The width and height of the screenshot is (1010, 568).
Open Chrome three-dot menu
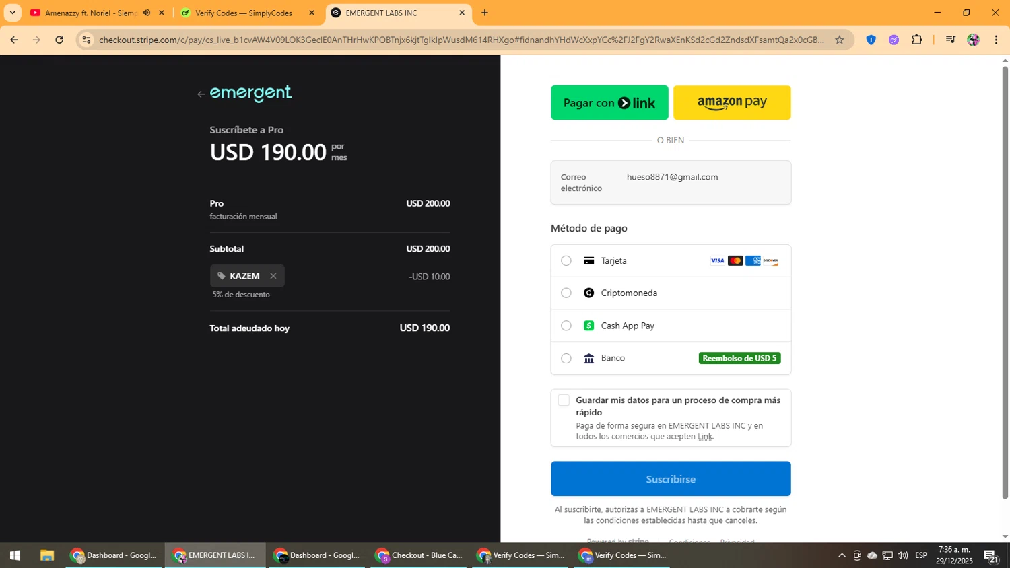pyautogui.click(x=996, y=40)
